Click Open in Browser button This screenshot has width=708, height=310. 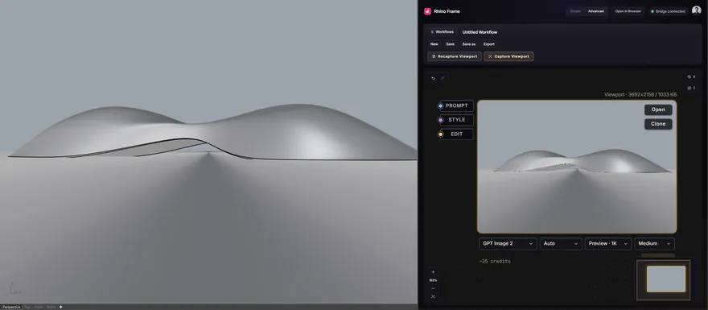[628, 11]
